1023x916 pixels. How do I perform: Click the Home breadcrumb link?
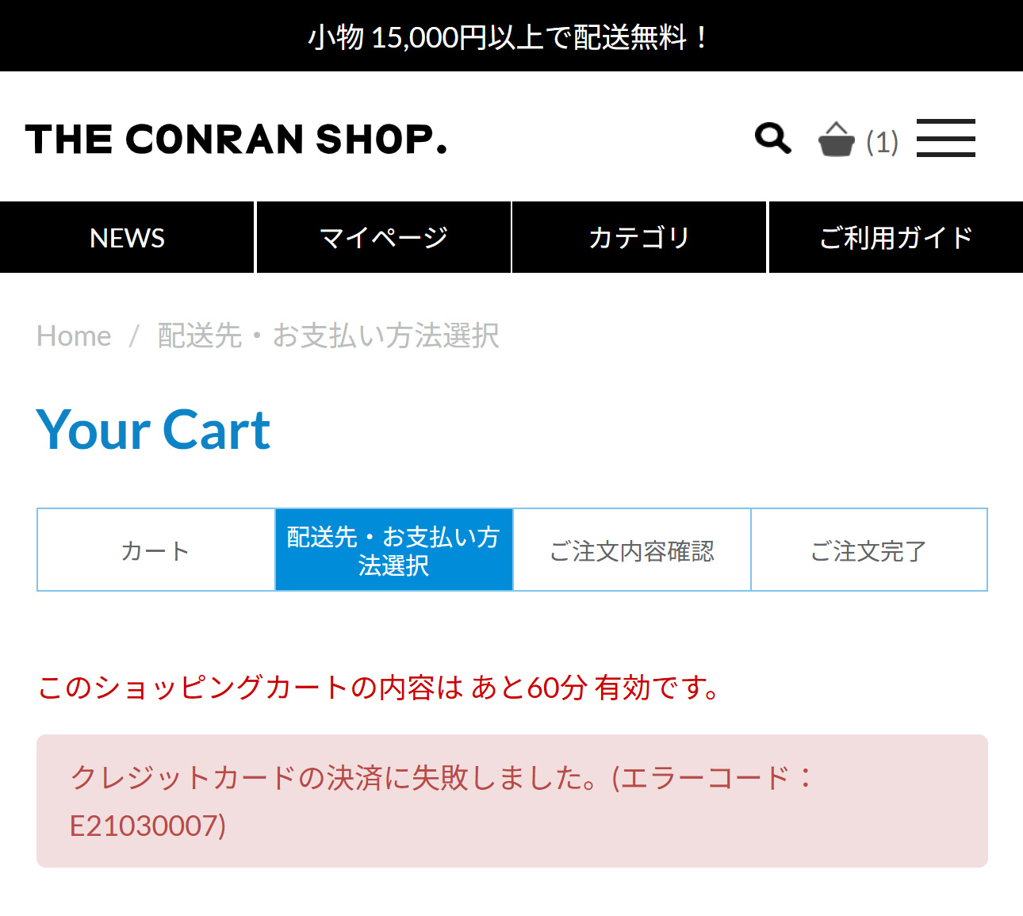coord(74,336)
